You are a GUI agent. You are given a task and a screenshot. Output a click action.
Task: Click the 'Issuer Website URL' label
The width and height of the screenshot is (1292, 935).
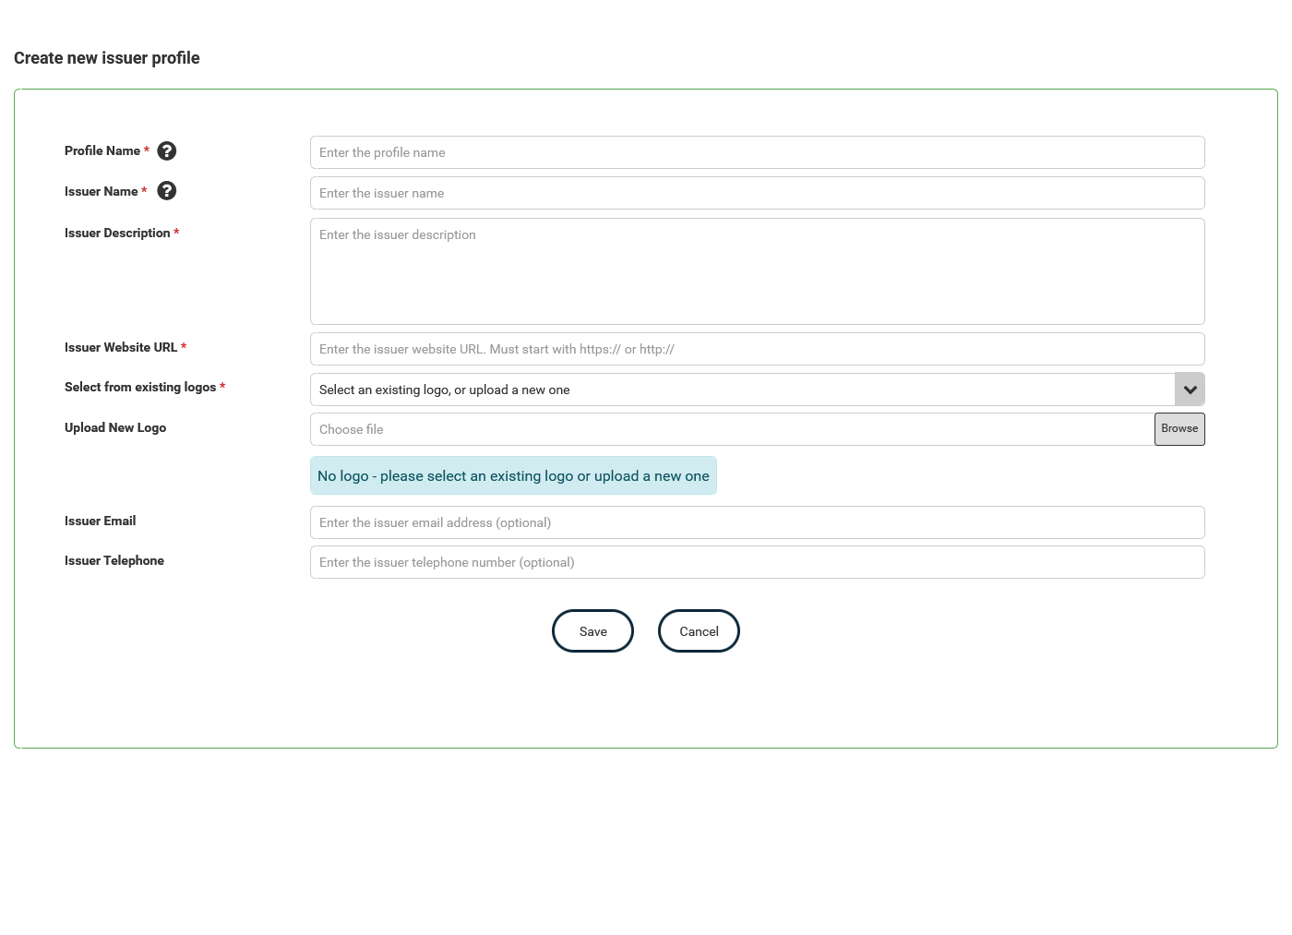tap(121, 347)
